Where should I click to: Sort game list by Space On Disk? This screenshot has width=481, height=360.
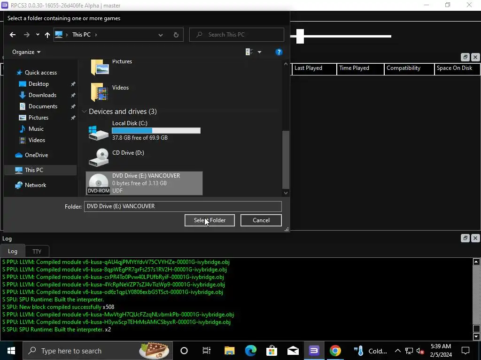pos(457,69)
